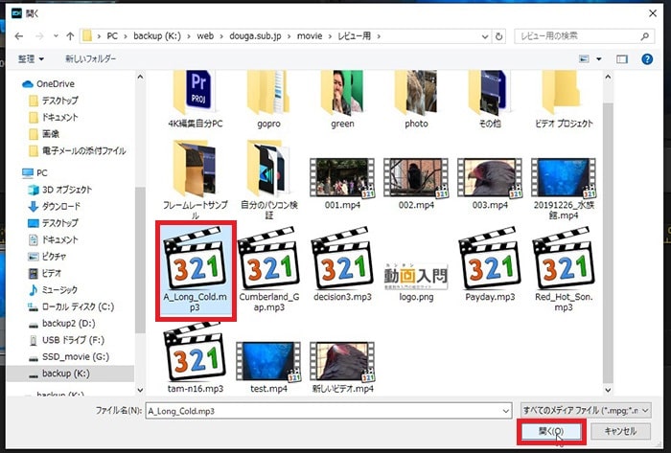
Task: Refresh the current folder listing
Action: click(498, 36)
